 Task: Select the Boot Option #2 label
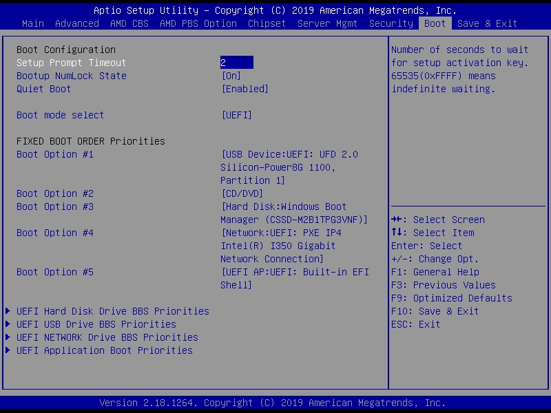(x=55, y=193)
